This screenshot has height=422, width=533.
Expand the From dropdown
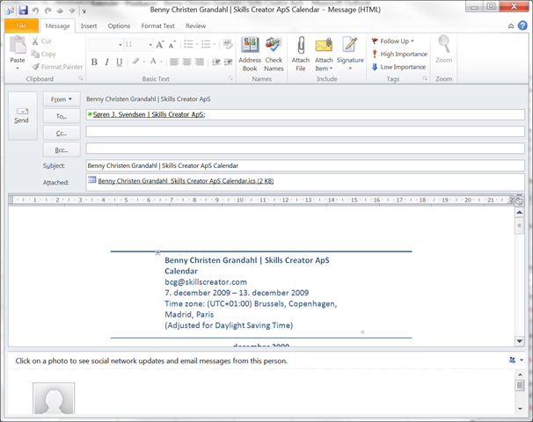click(x=62, y=99)
